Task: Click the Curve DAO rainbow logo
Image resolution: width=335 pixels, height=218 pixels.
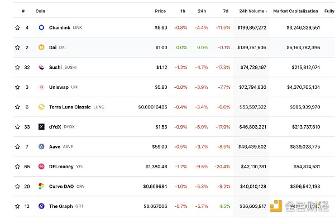Action: (41, 186)
